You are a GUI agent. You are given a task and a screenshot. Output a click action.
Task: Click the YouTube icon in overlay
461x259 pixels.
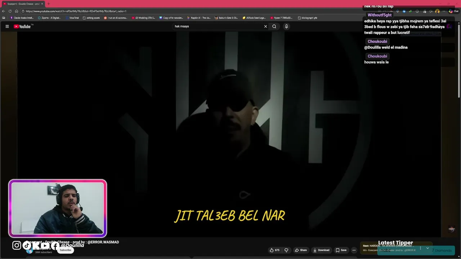tap(45, 245)
